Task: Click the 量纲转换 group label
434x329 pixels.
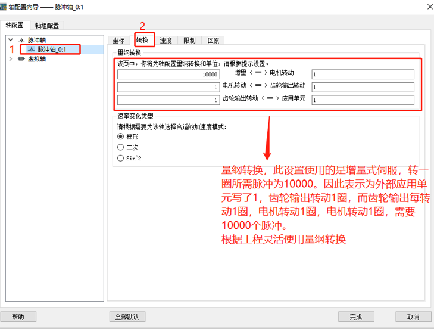Action: click(129, 52)
